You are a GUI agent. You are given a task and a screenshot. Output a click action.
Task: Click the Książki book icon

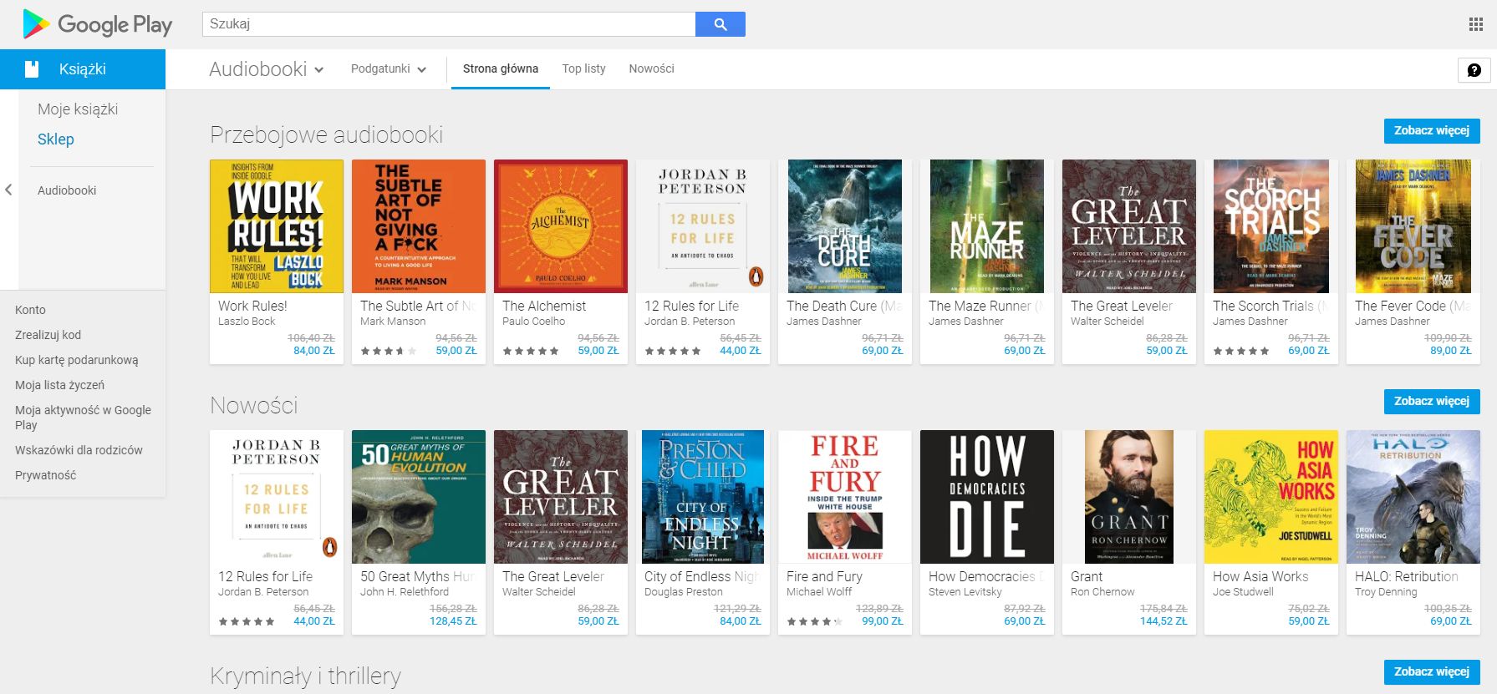[x=32, y=69]
